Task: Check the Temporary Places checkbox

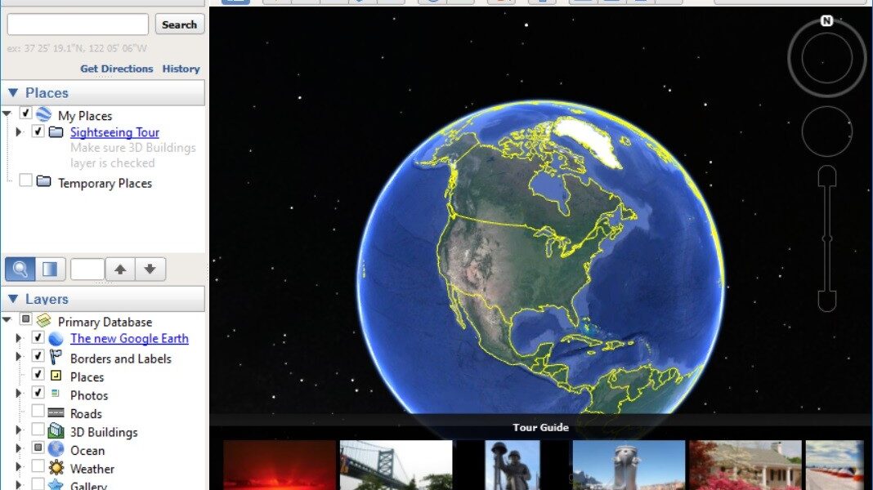Action: tap(26, 180)
